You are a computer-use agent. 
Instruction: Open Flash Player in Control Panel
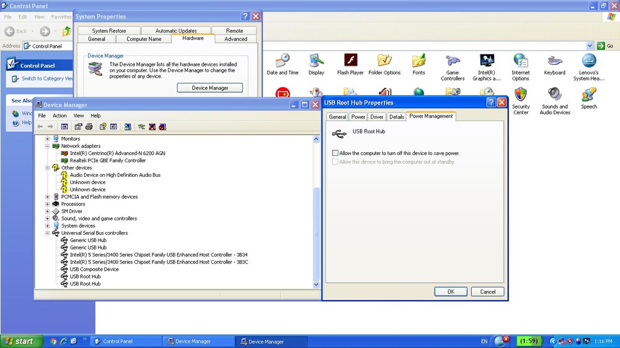(x=351, y=64)
